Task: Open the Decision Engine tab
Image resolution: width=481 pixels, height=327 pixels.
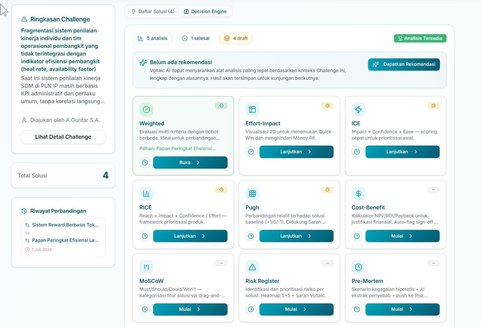Action: (205, 11)
